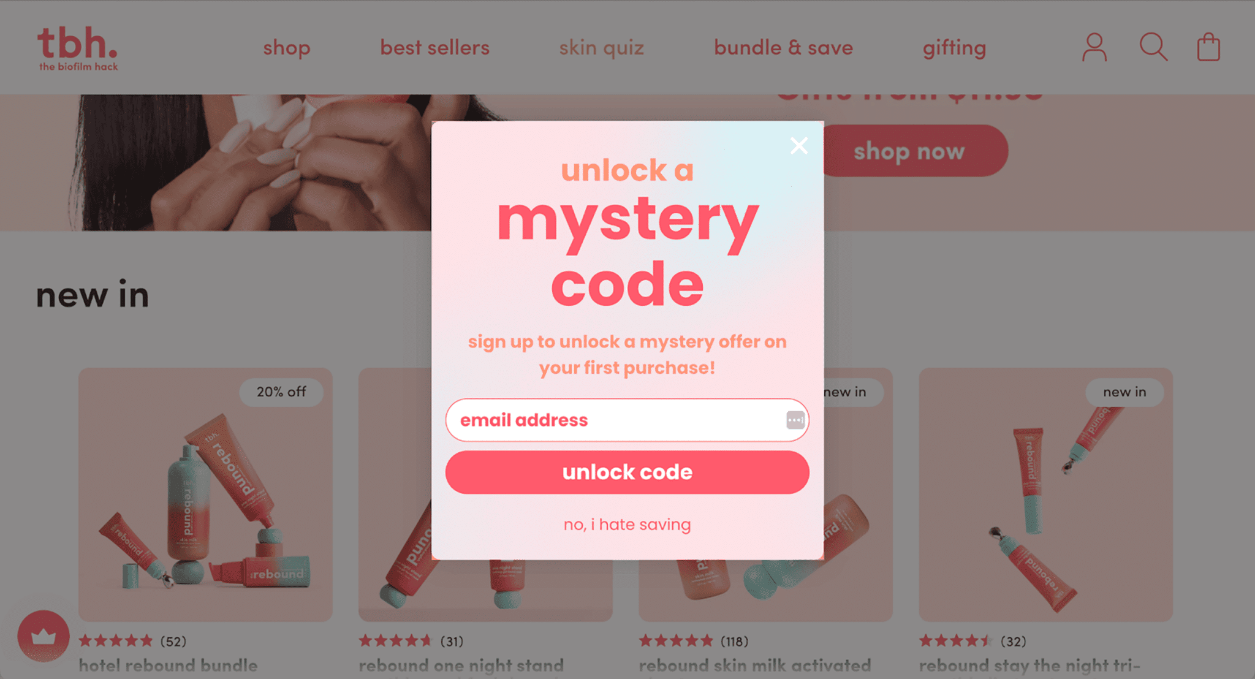This screenshot has width=1255, height=679.
Task: Open the best sellers menu
Action: pyautogui.click(x=435, y=47)
